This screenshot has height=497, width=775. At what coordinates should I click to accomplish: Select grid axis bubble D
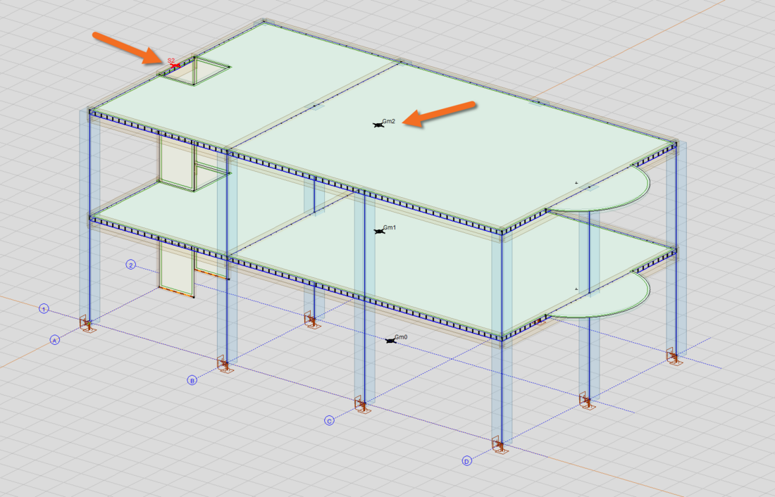[x=466, y=461]
